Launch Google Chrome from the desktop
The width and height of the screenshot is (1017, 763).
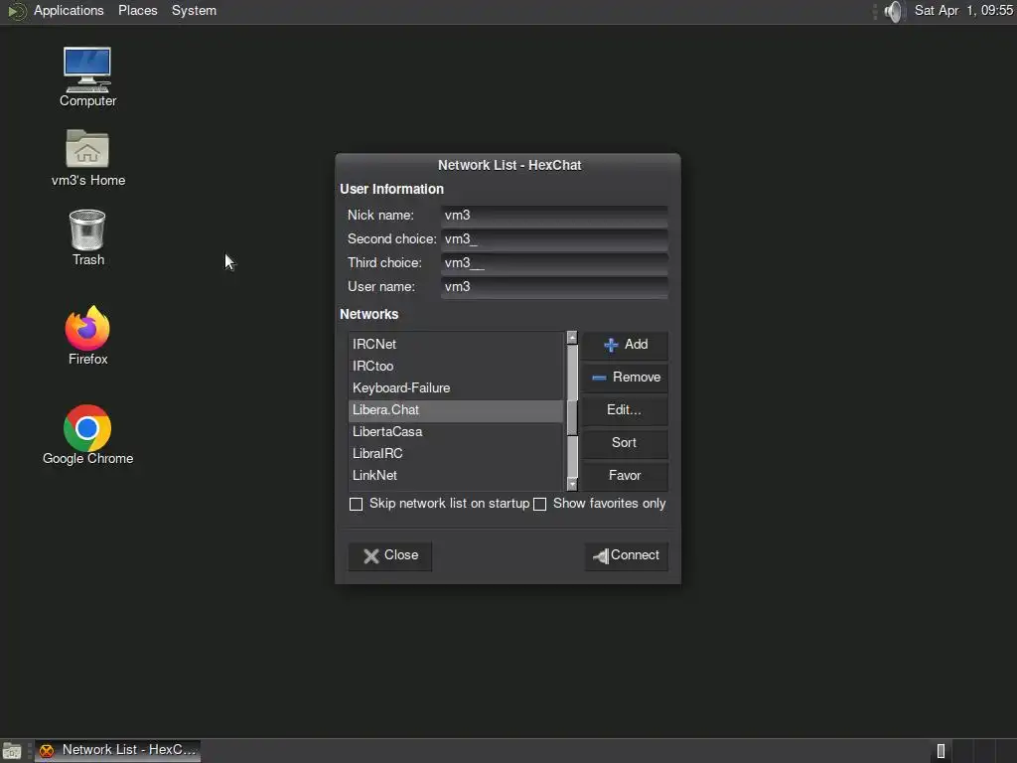click(87, 435)
